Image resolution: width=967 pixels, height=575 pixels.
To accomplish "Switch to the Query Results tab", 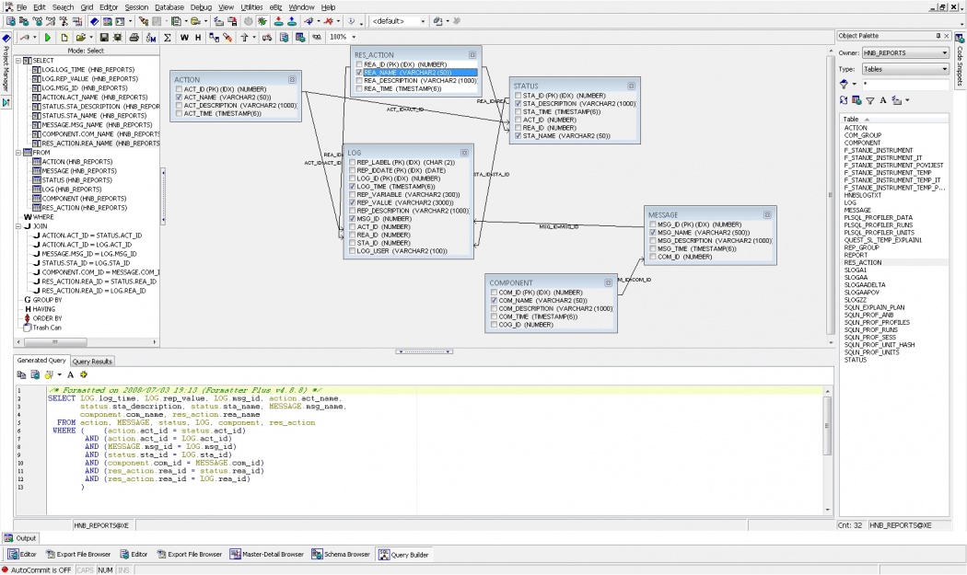I will [x=93, y=362].
